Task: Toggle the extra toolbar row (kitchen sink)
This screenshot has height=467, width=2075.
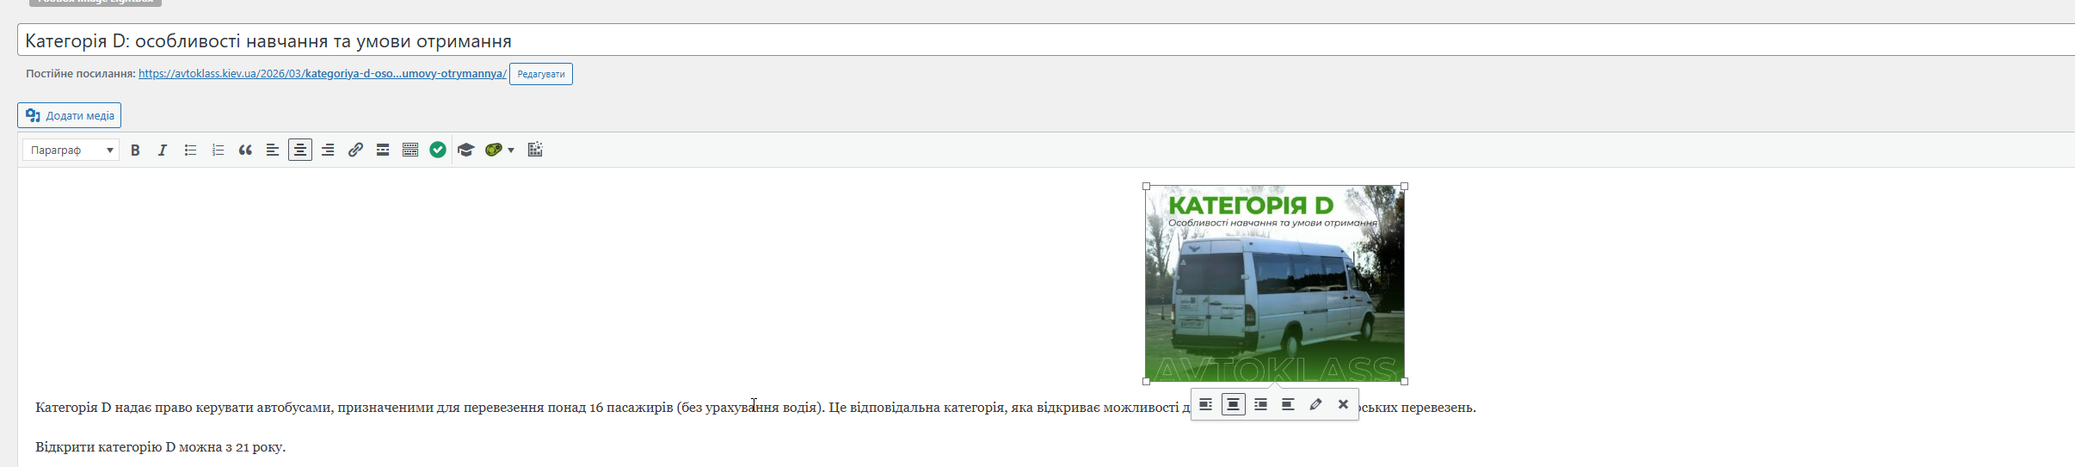Action: pos(410,150)
